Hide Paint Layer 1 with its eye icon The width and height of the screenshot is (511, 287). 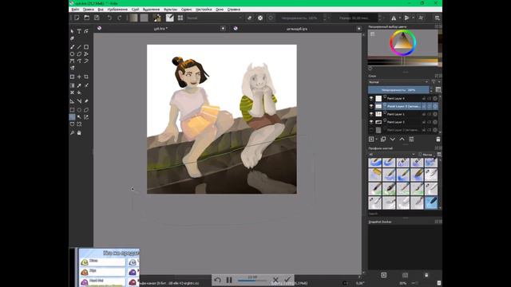coord(371,114)
